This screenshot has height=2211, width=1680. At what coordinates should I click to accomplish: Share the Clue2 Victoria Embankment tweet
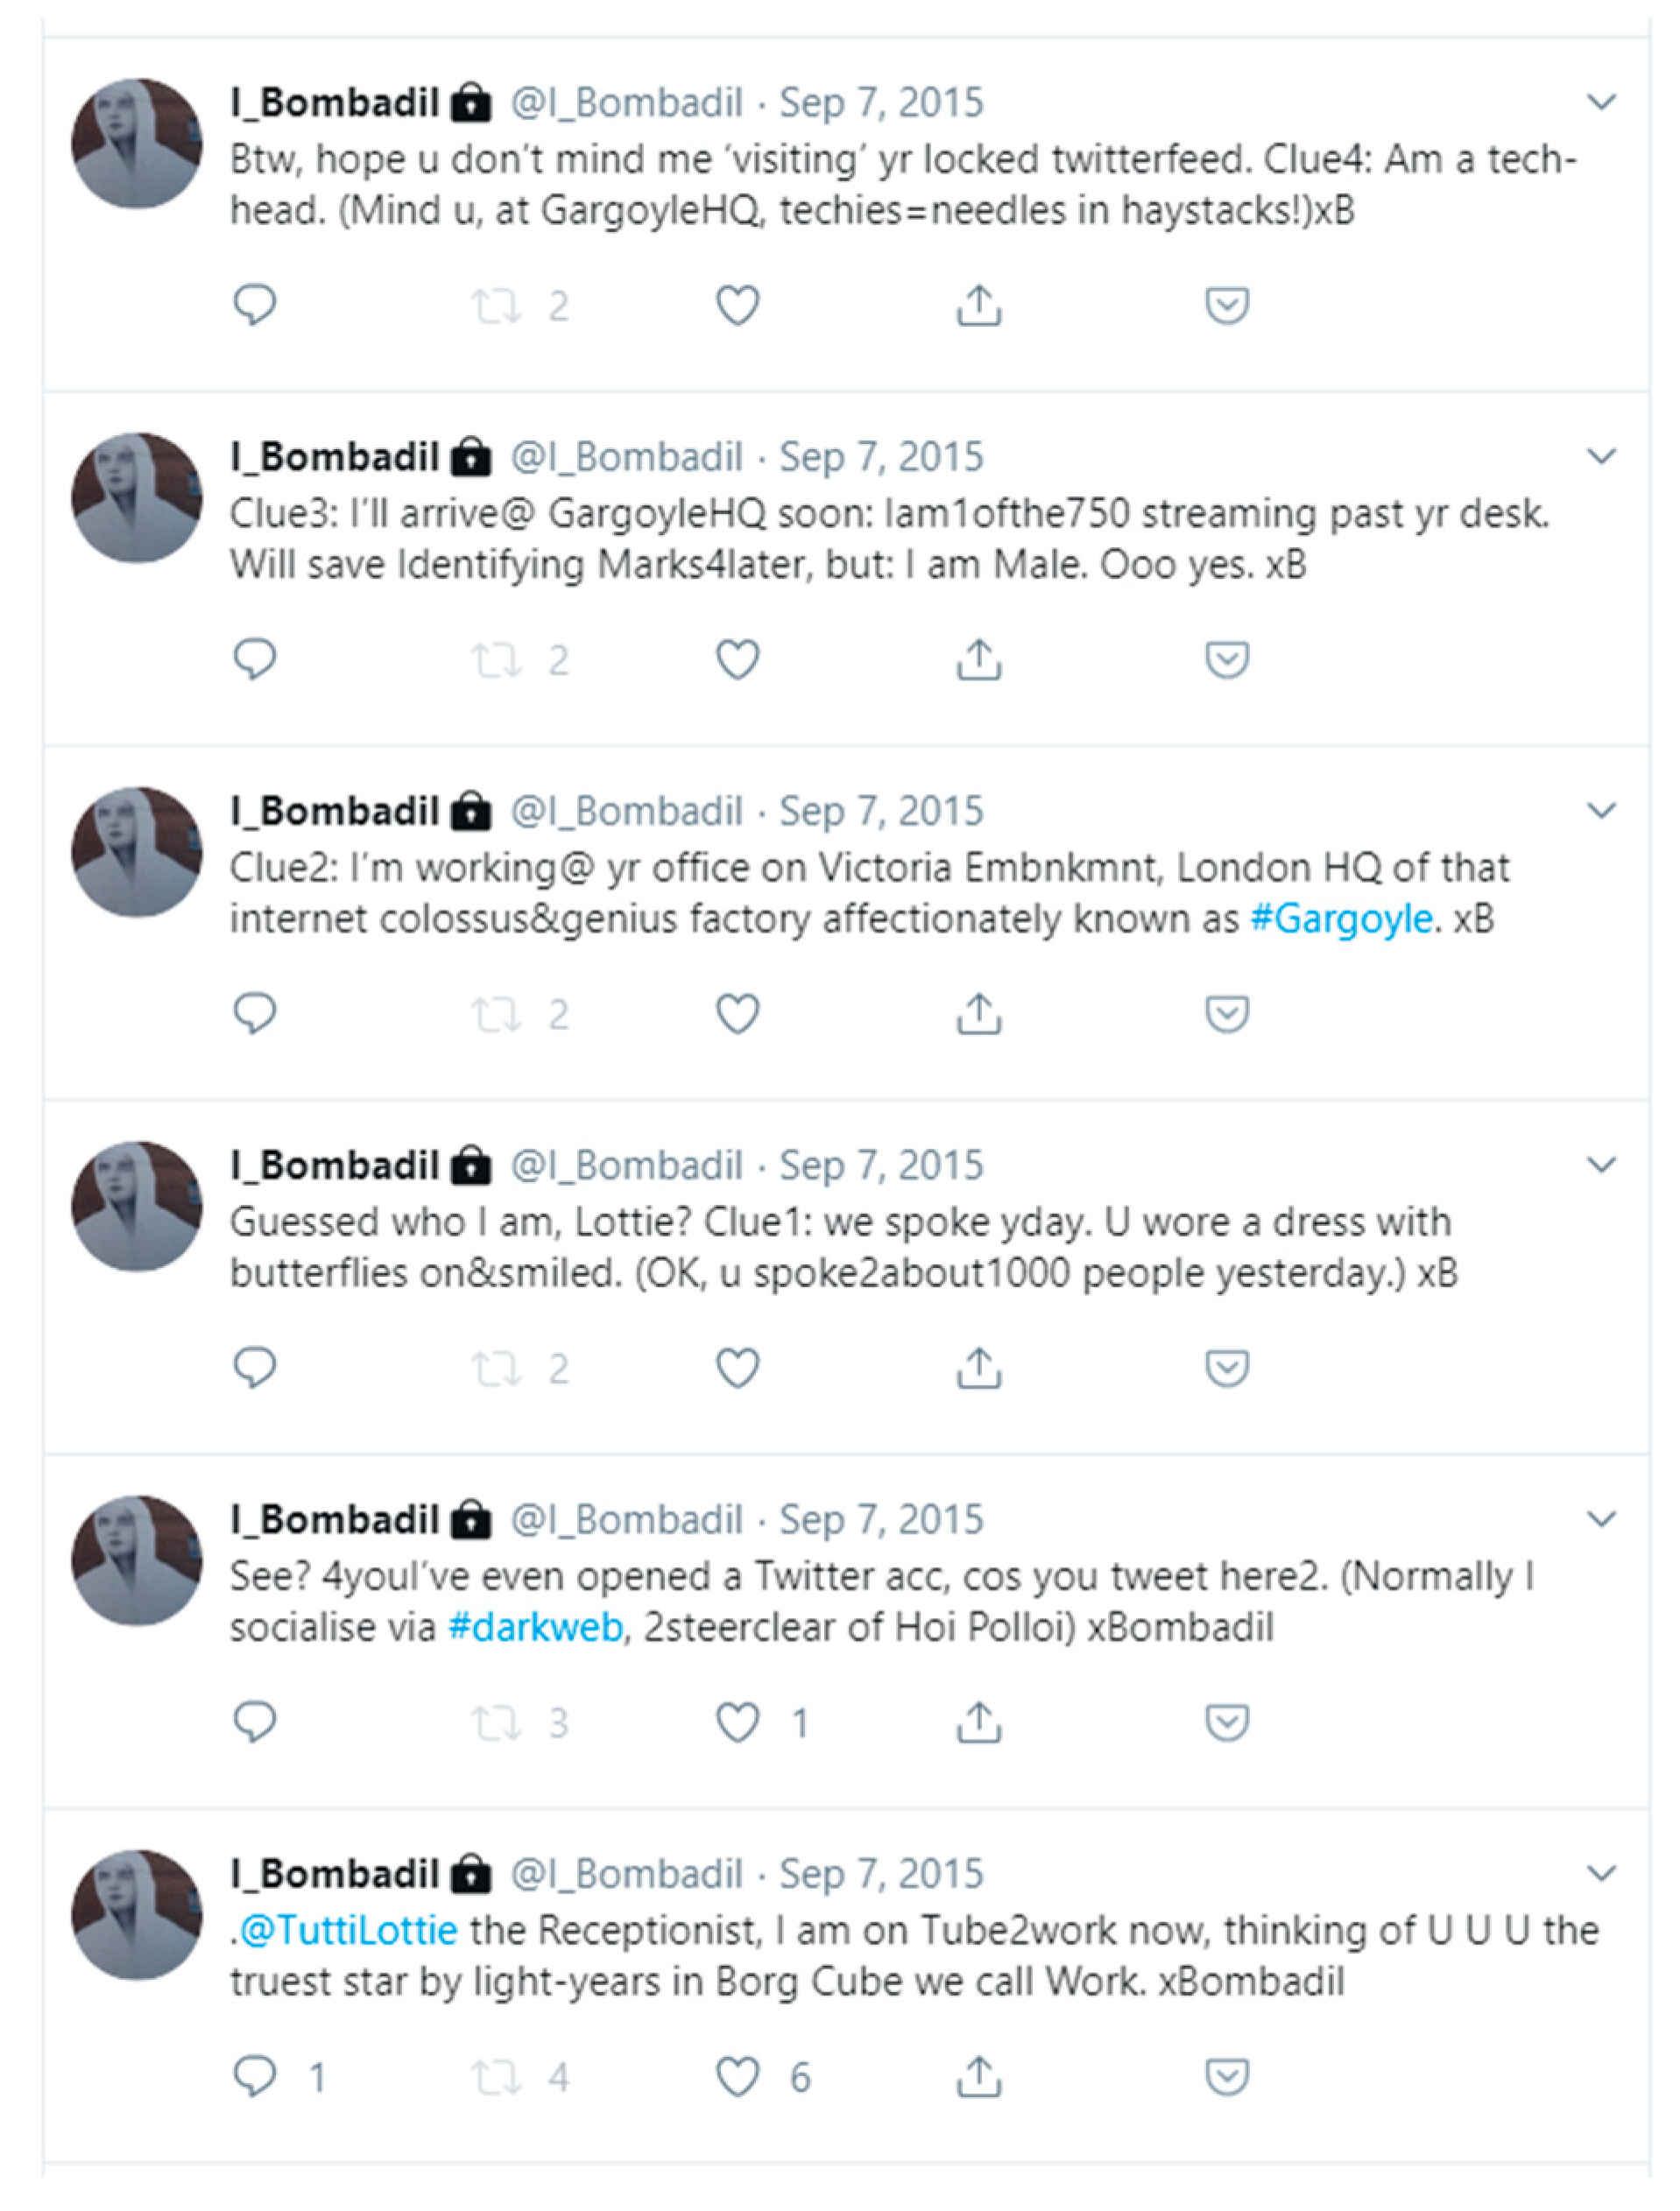[x=979, y=1013]
